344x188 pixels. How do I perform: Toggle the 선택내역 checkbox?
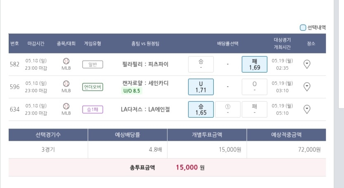click(x=303, y=28)
